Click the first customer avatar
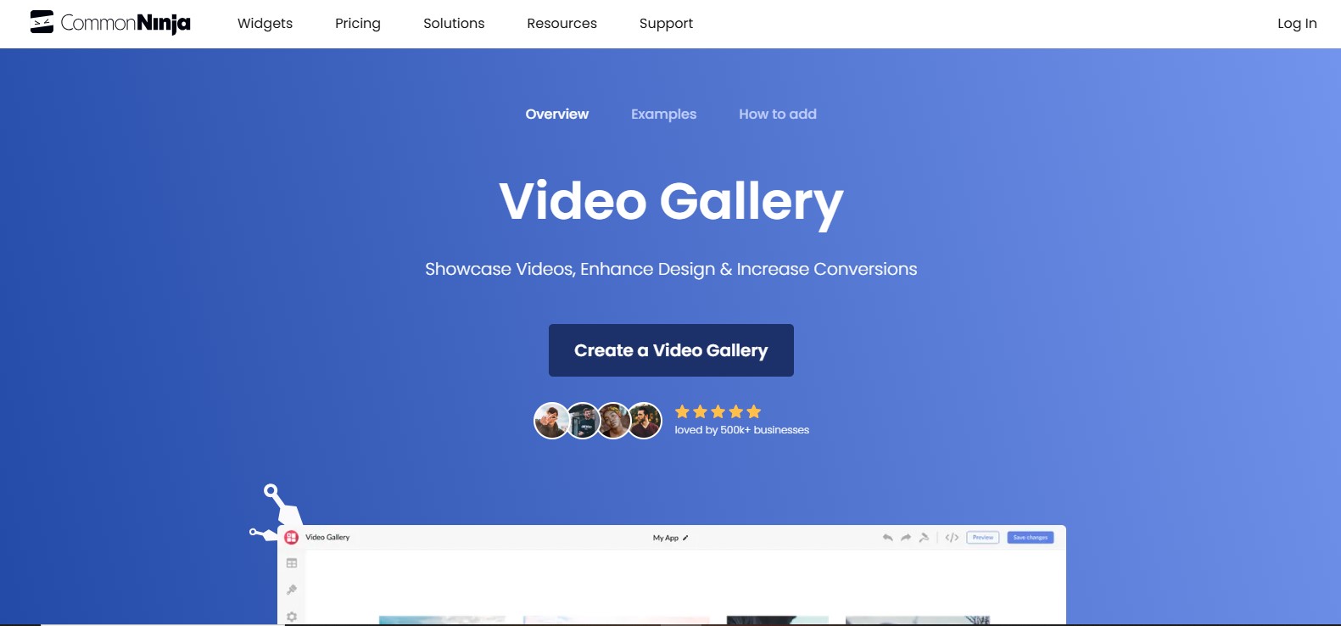Image resolution: width=1341 pixels, height=626 pixels. tap(551, 421)
